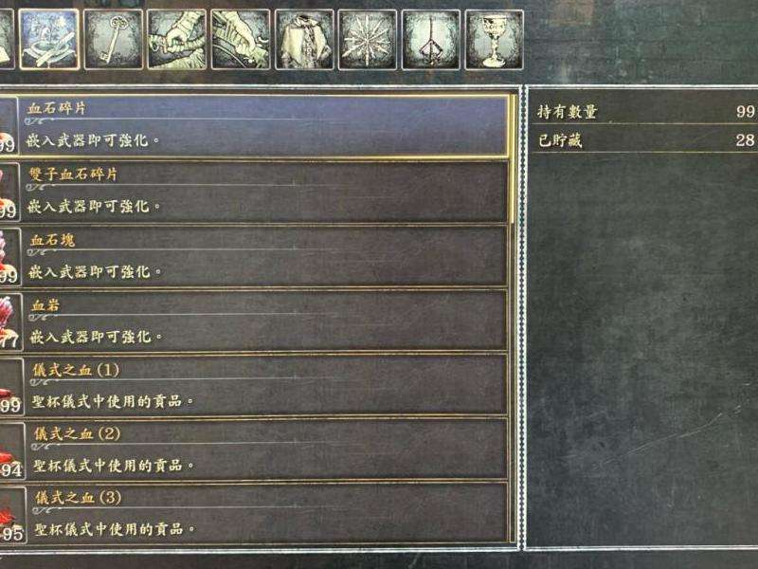Choose the 雙子血石碎片 item entry
Screen dimensions: 758x569
click(x=254, y=192)
